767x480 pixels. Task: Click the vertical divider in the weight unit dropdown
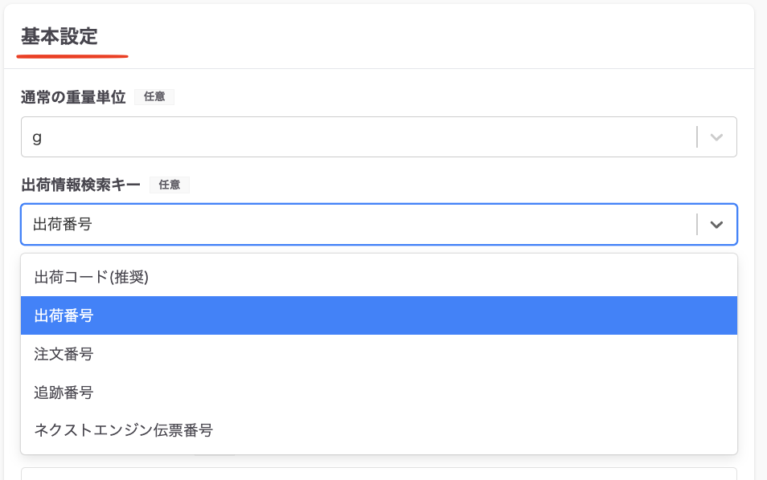point(697,137)
